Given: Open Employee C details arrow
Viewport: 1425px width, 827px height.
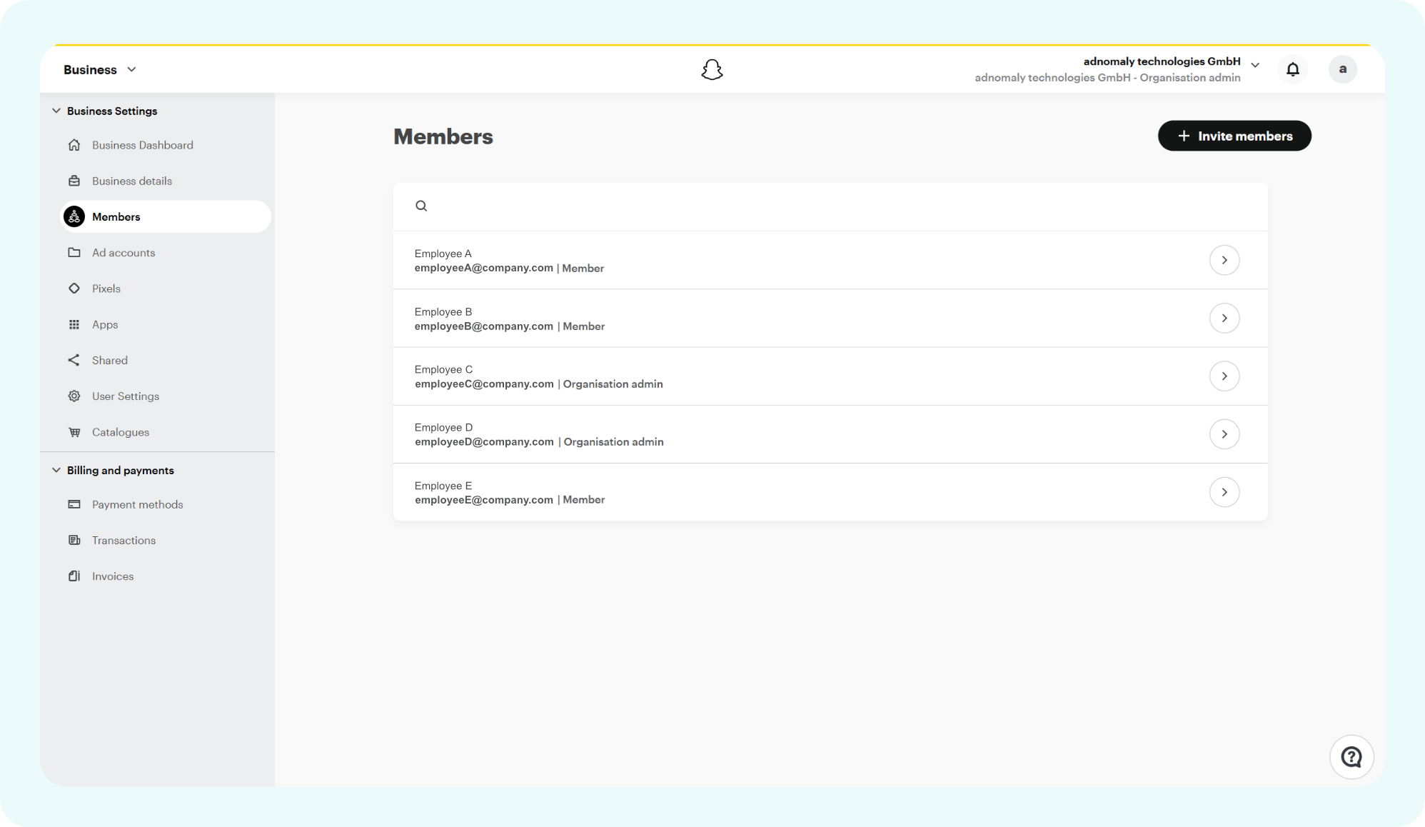Looking at the screenshot, I should 1224,376.
